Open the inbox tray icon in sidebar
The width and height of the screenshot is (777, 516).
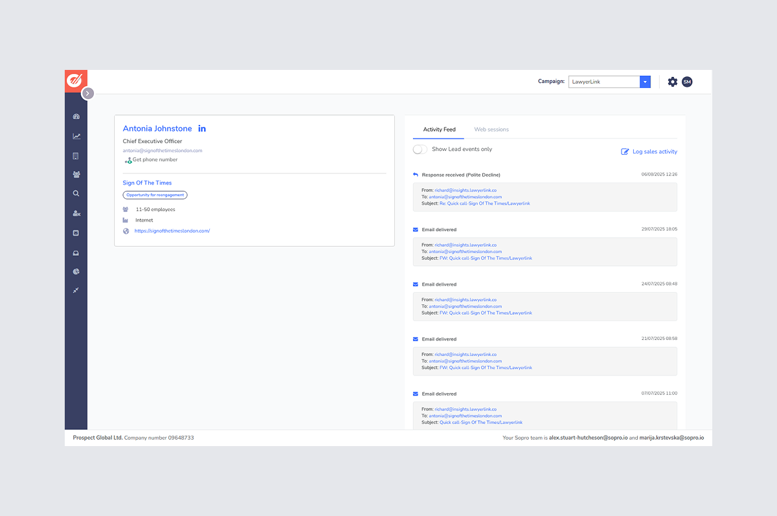76,252
